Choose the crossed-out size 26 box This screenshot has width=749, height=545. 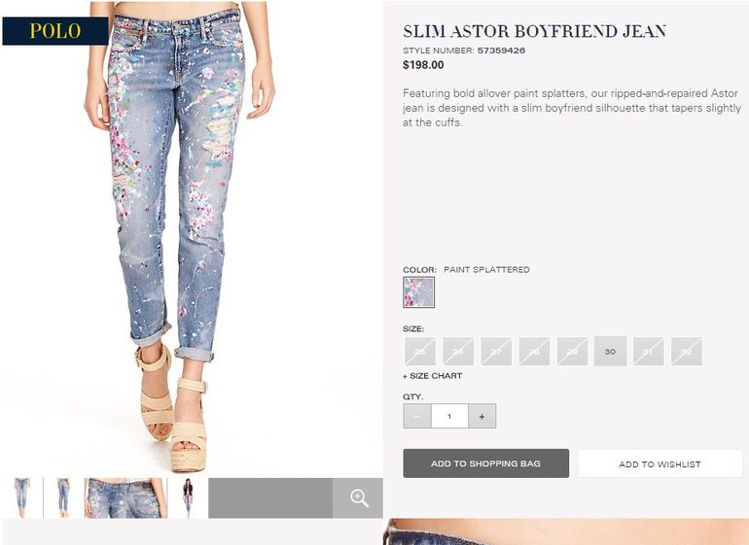click(458, 352)
